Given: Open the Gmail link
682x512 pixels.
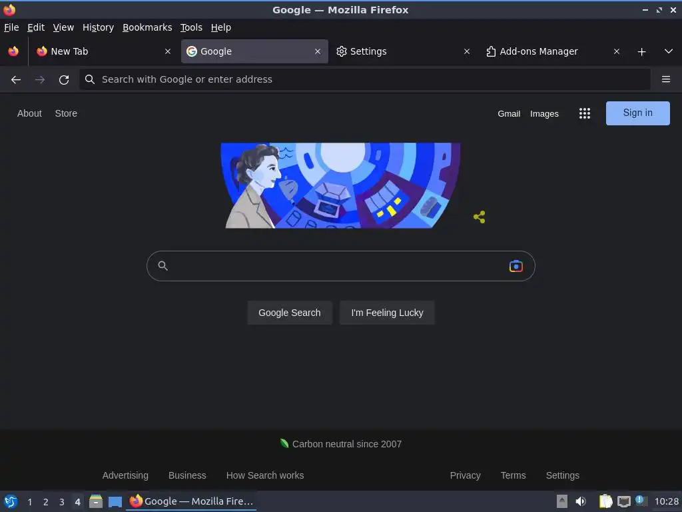Looking at the screenshot, I should pos(509,113).
